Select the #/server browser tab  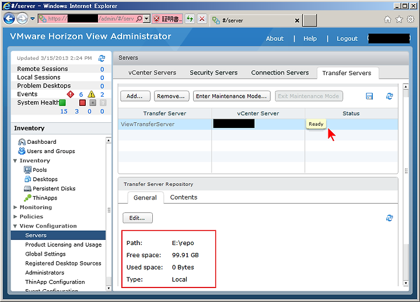click(x=256, y=20)
